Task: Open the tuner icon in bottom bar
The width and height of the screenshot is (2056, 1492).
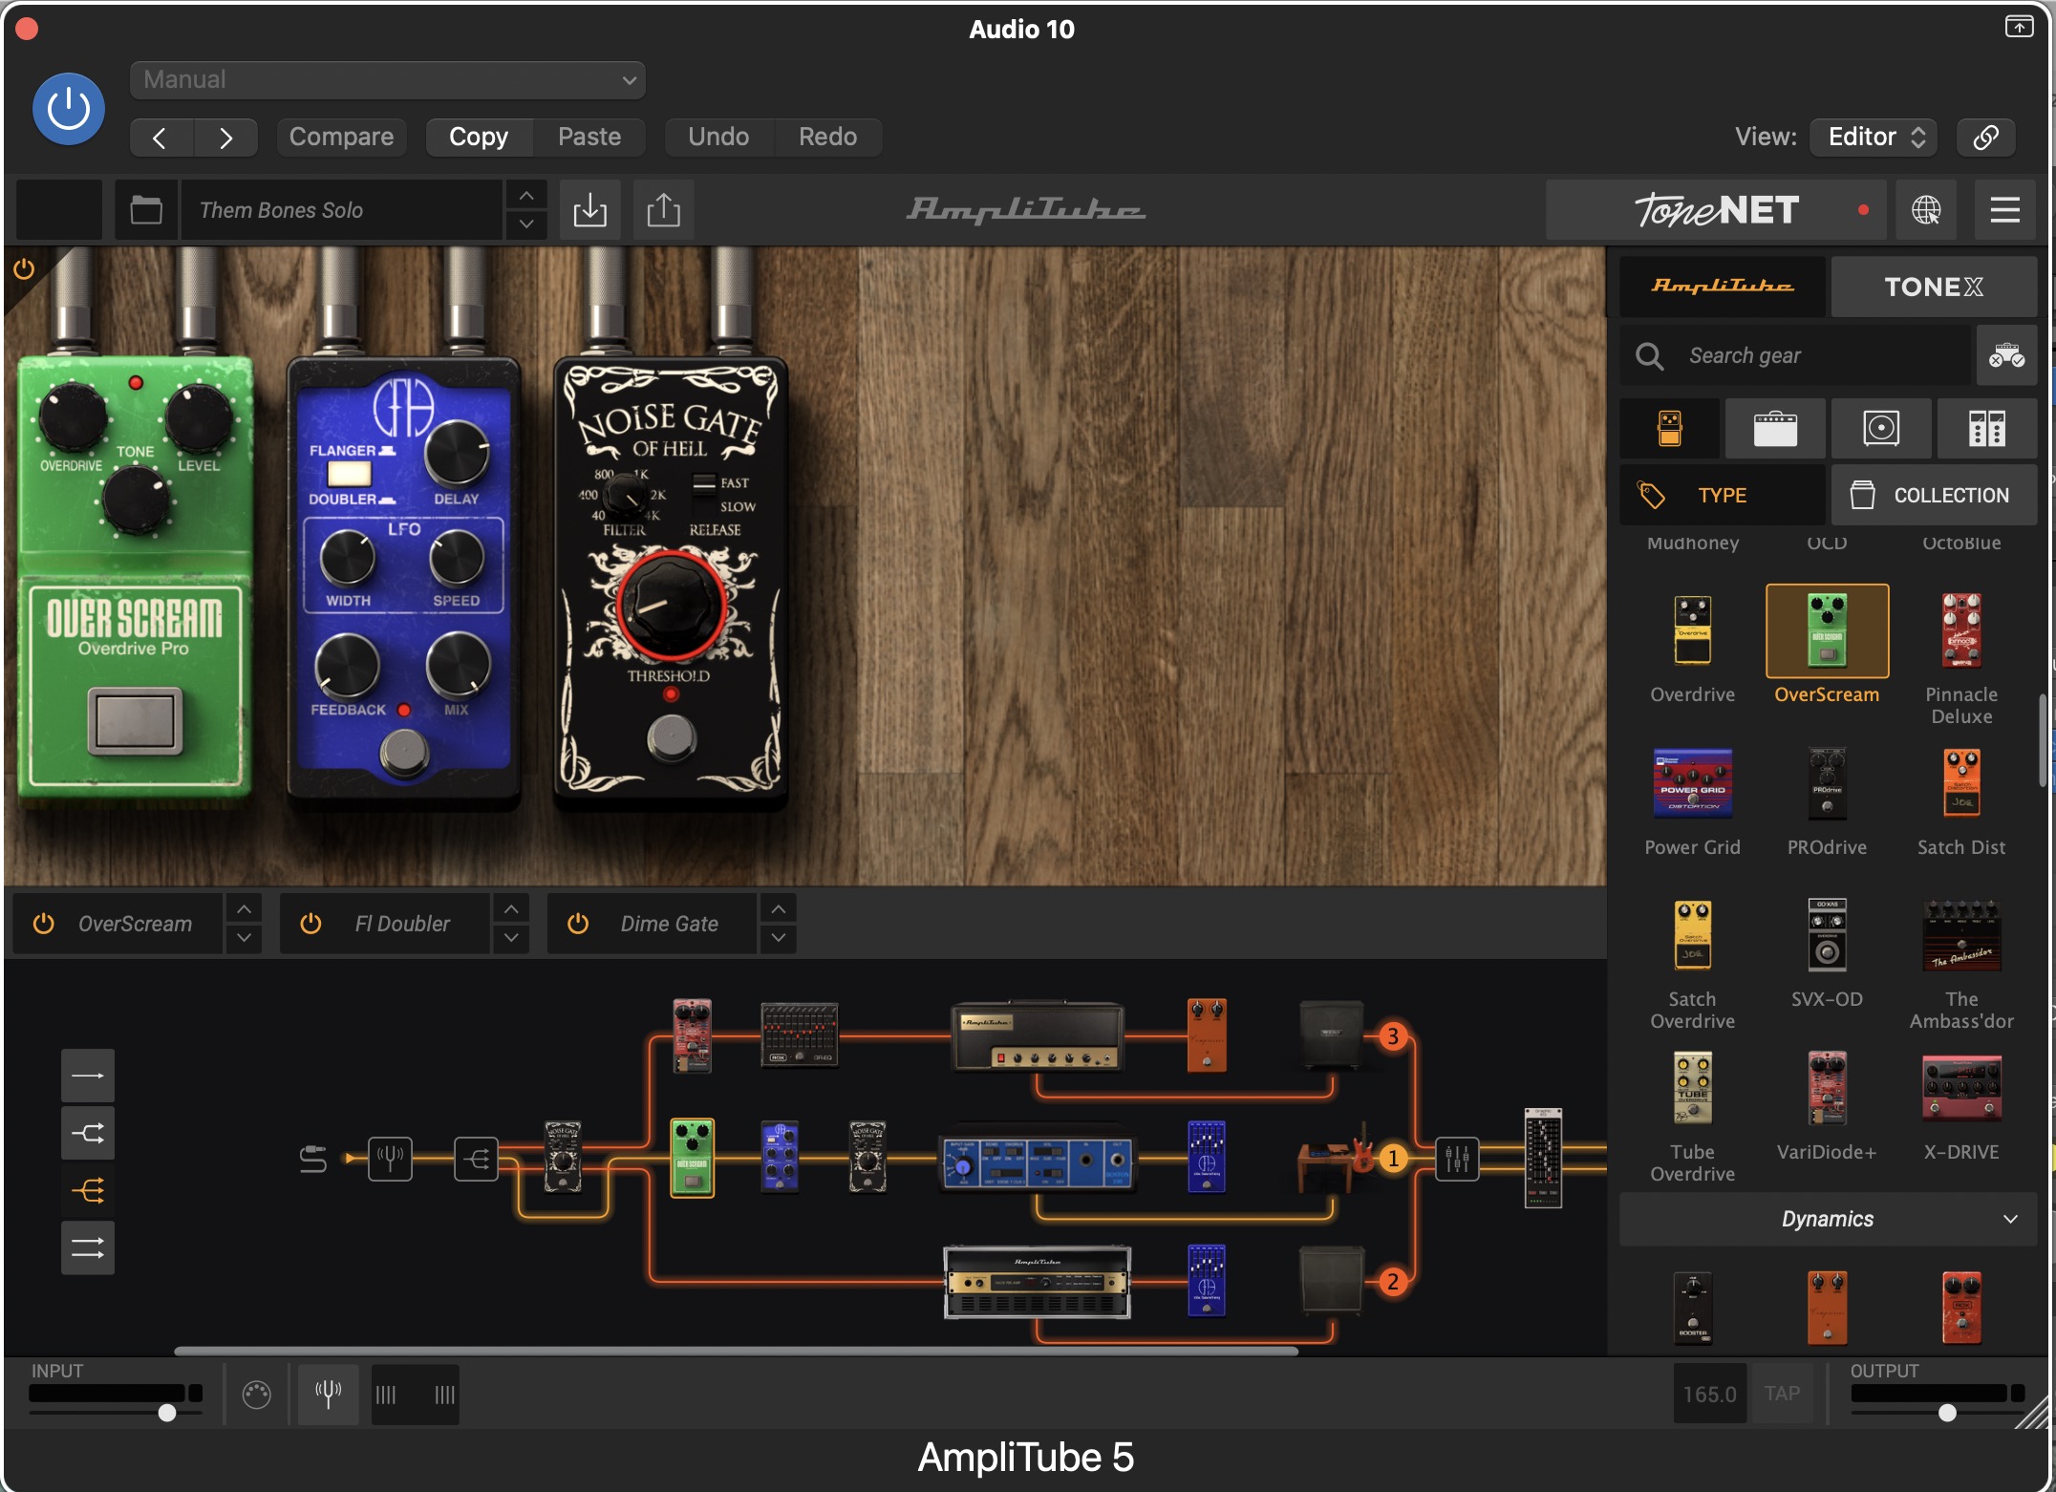Action: tap(328, 1395)
